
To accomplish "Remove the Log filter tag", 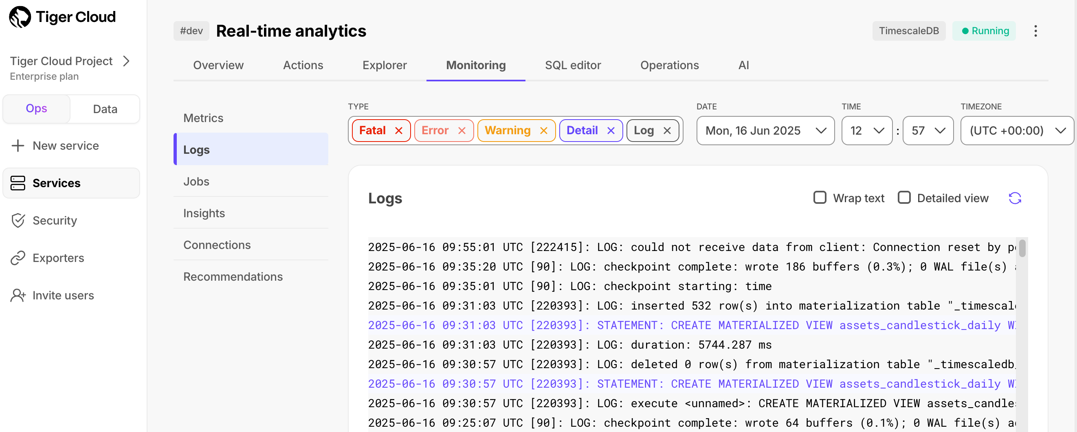I will click(667, 131).
